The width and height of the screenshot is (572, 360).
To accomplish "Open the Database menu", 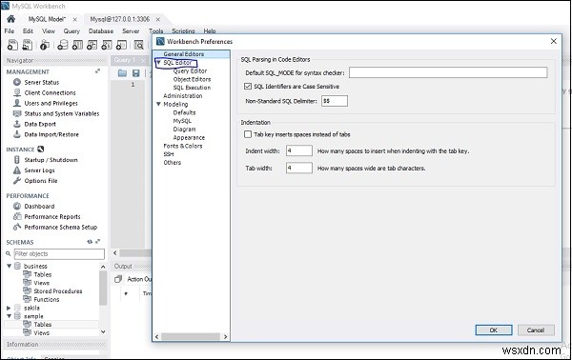I will click(101, 31).
